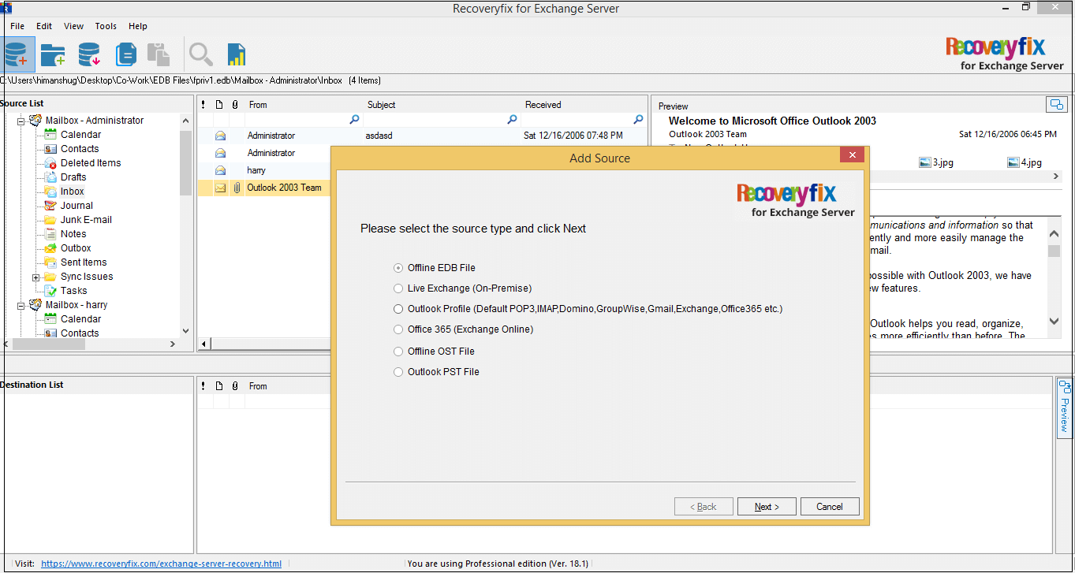Toggle the preview layout icon in Preview header

(1056, 104)
